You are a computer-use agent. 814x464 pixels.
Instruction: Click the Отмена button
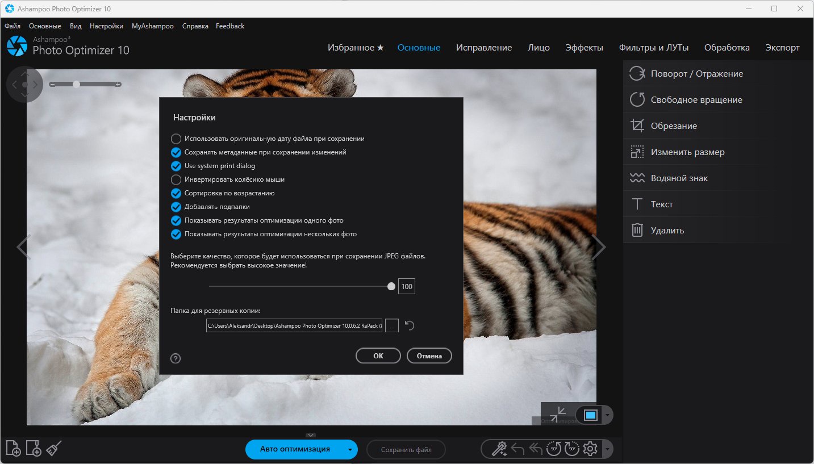coord(429,356)
